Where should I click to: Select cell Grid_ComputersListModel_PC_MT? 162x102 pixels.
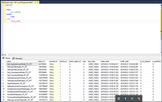22,72
